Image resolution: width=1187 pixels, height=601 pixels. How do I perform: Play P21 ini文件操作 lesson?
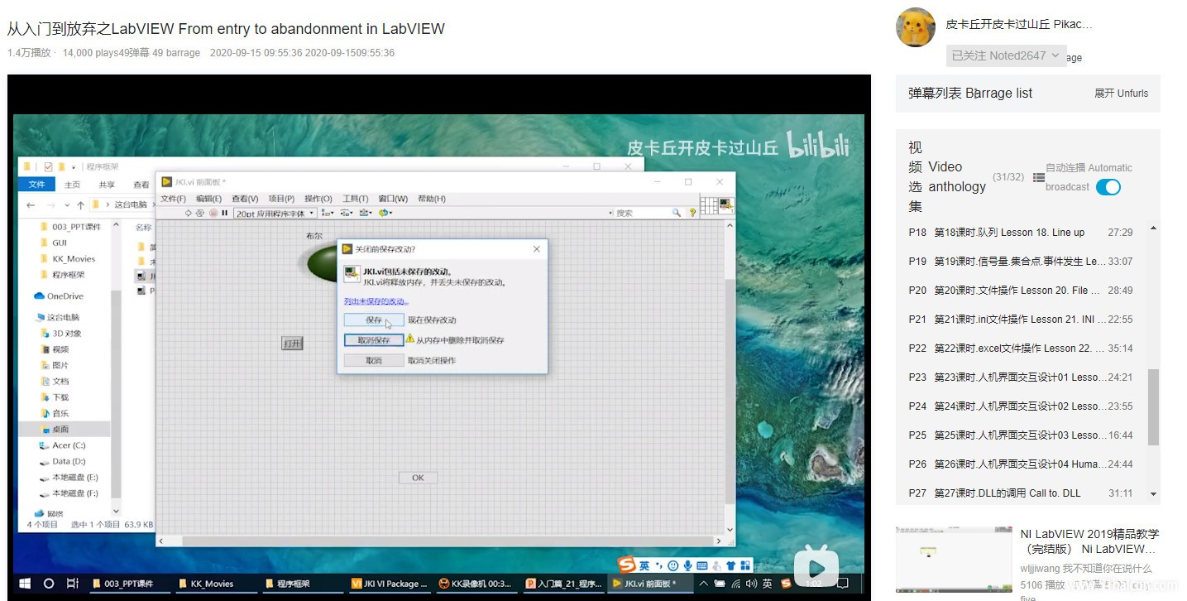tap(1022, 319)
